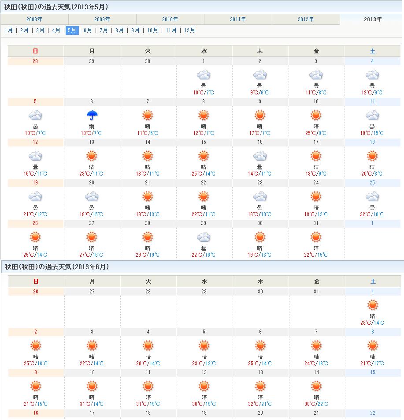Viewport: 404px width, 420px height.
Task: Click the blue umbrella rain icon May 6
Action: point(92,115)
